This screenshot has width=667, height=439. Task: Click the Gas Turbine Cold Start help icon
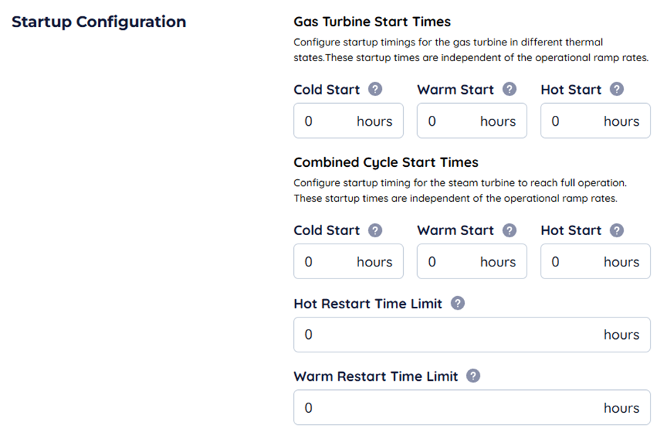tap(375, 90)
